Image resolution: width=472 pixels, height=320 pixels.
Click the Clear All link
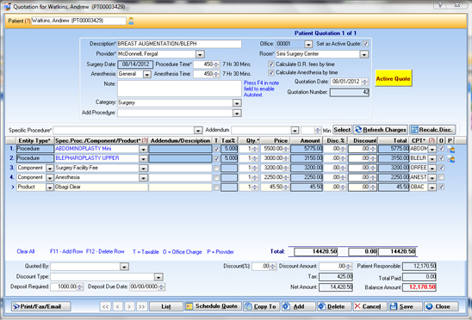26,251
